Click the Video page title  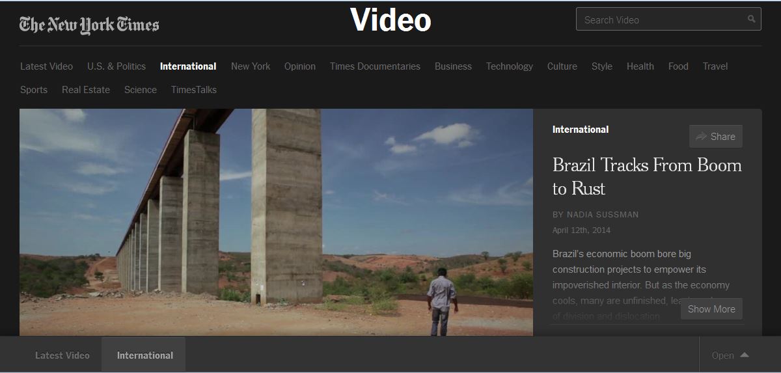tap(390, 20)
